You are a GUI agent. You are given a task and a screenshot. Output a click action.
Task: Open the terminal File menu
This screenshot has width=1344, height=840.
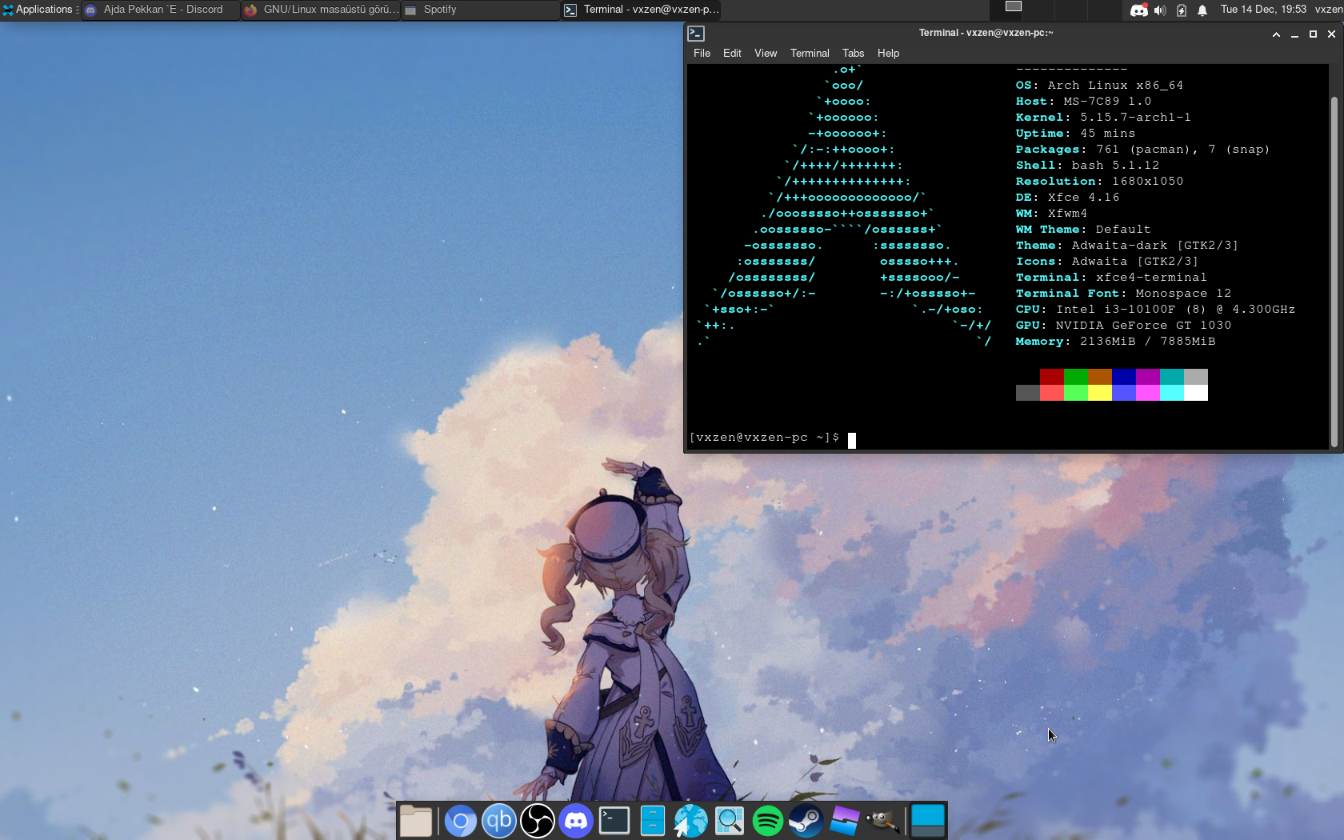pyautogui.click(x=702, y=53)
